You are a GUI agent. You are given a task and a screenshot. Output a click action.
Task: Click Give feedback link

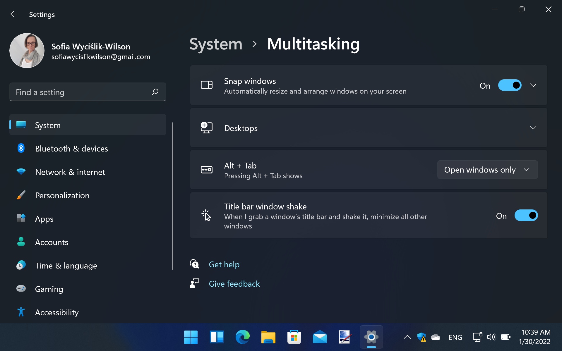234,283
